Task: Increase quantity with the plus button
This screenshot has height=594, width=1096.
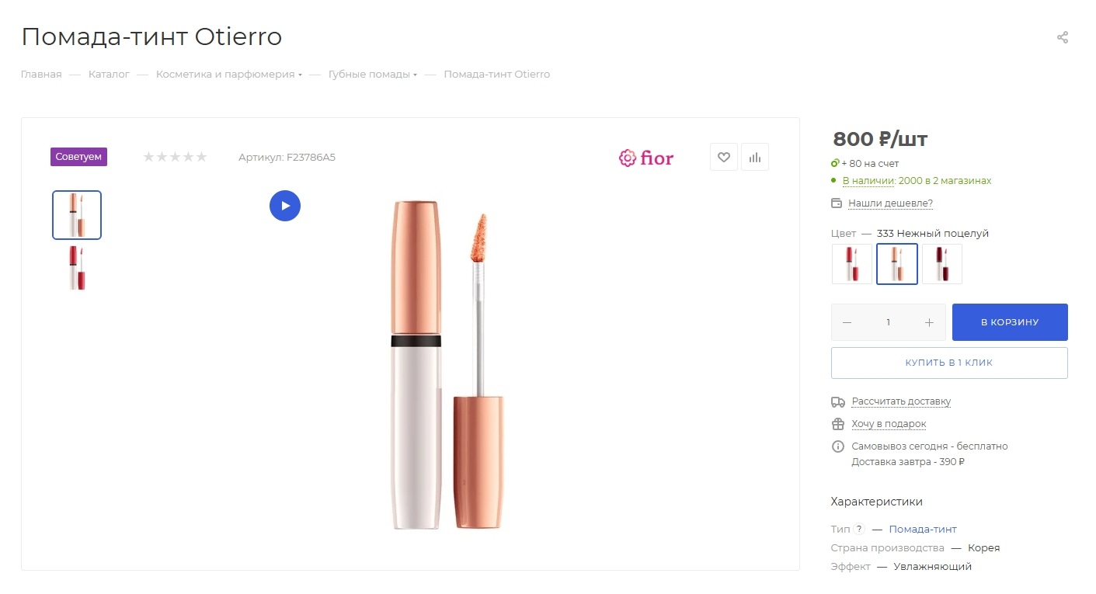Action: (929, 322)
